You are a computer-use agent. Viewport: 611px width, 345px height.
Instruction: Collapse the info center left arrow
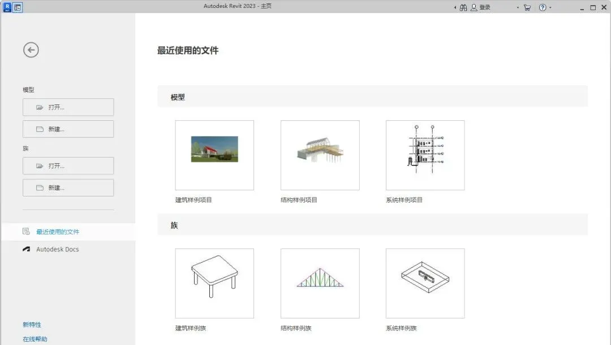[455, 7]
